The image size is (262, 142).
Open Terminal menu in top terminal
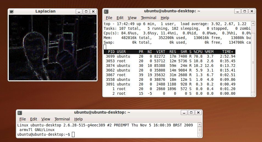[x=148, y=18]
